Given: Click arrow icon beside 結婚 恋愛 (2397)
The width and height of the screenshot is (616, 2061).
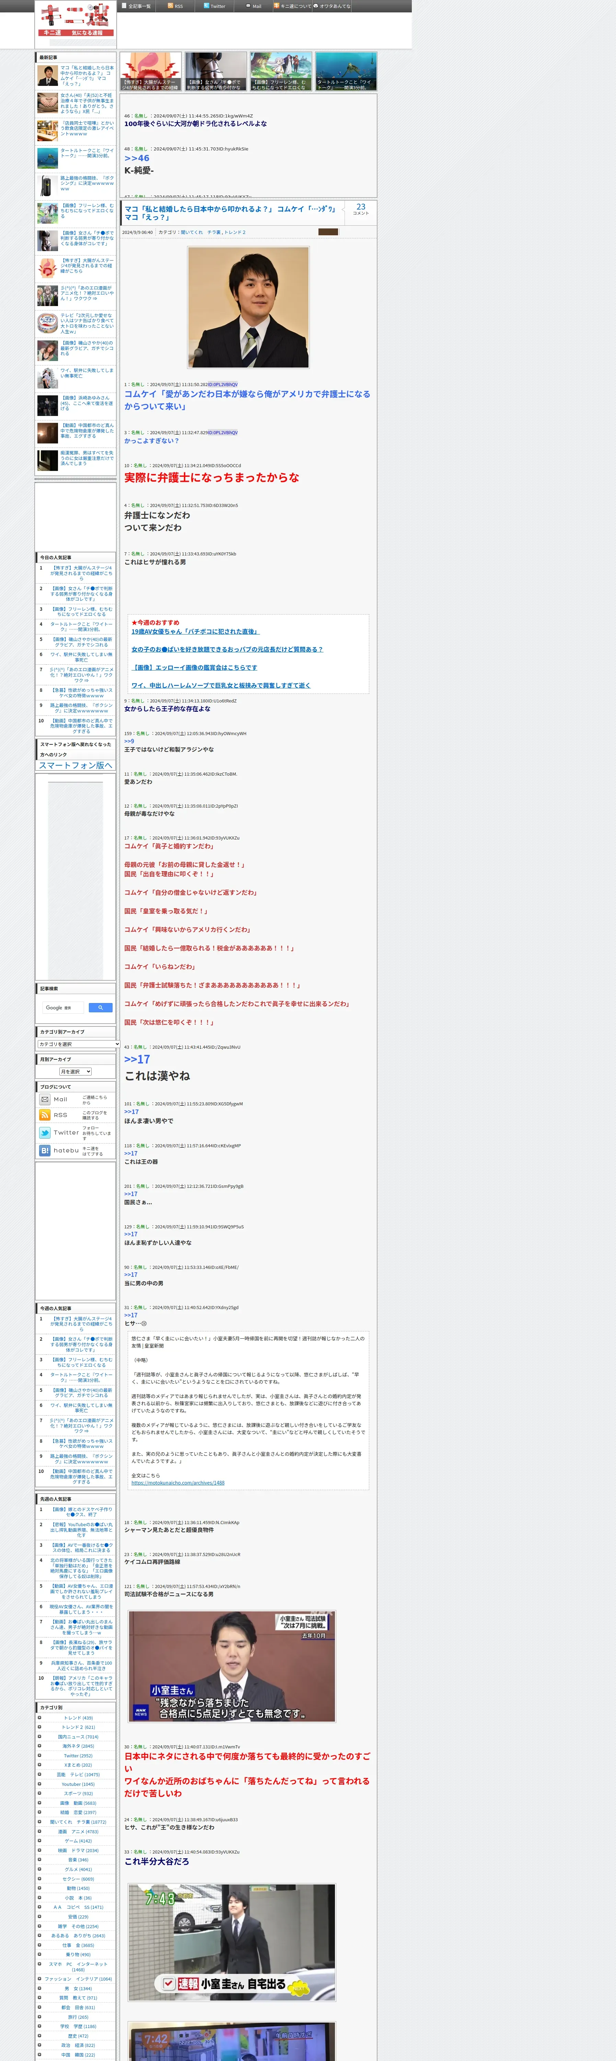Looking at the screenshot, I should [39, 1812].
